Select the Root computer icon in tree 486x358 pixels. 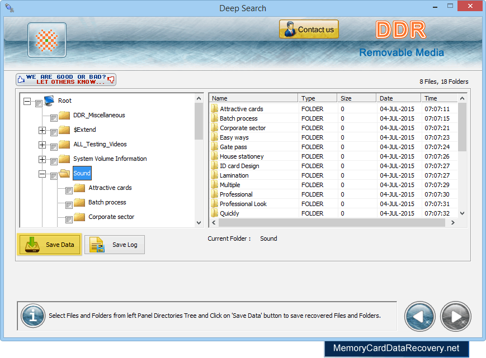coord(49,101)
